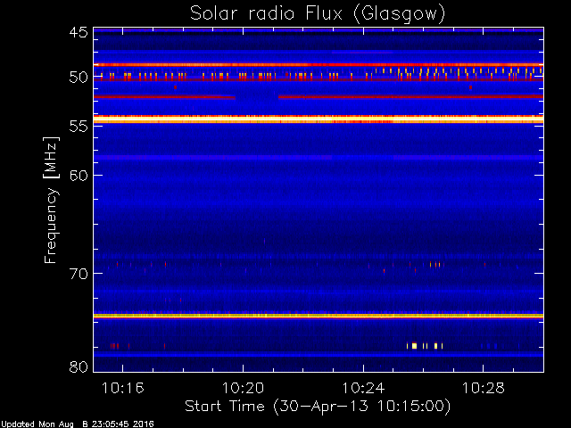Click the yellow emission line near 74.5 MHz
Image resolution: width=571 pixels, height=428 pixels.
pos(319,316)
